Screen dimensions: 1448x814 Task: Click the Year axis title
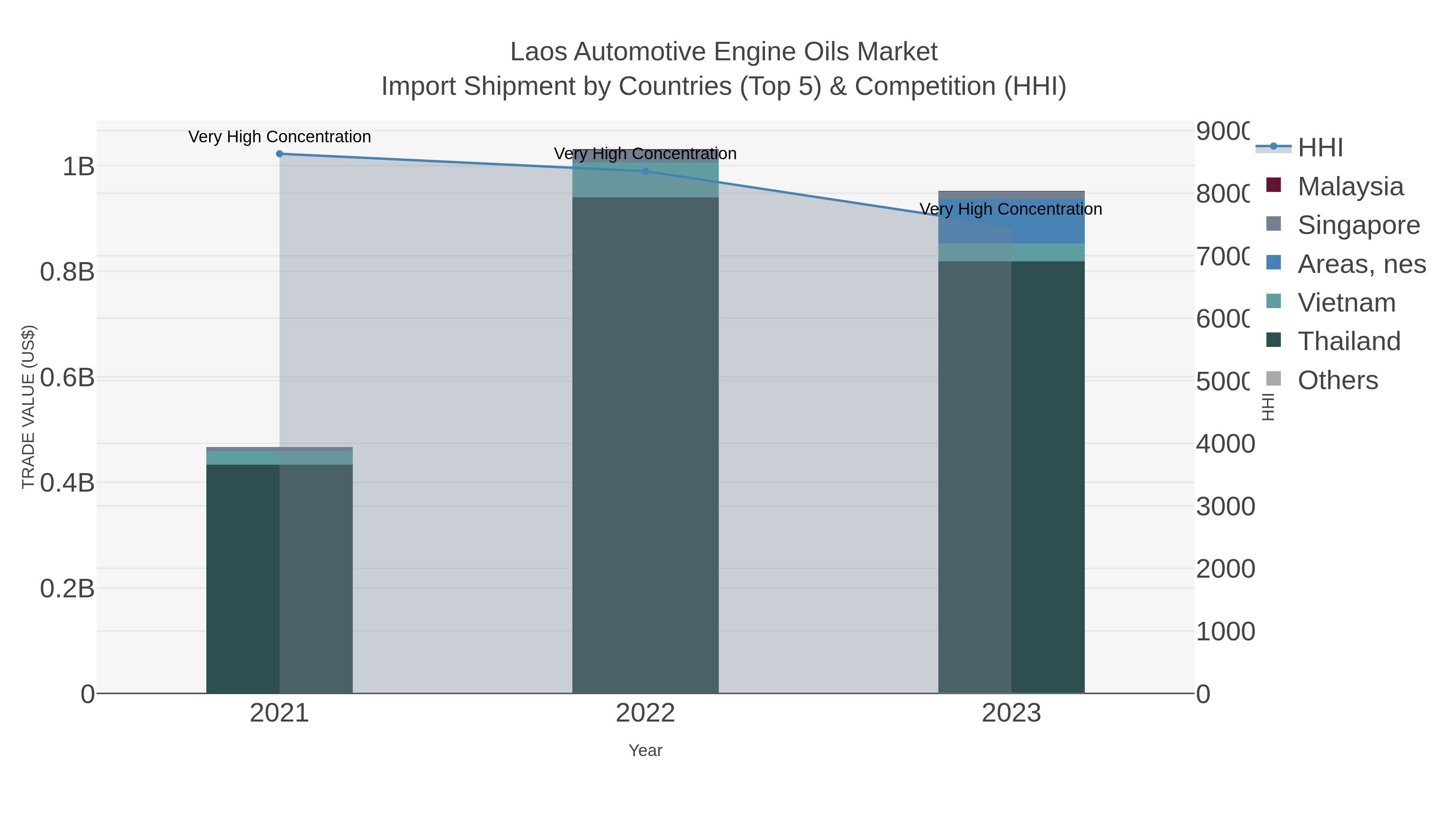click(645, 750)
